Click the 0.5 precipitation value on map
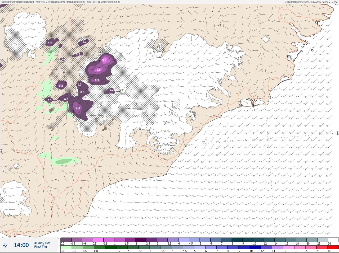 click(x=99, y=70)
